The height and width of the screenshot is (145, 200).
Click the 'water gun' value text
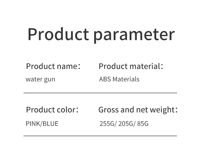[x=41, y=79]
